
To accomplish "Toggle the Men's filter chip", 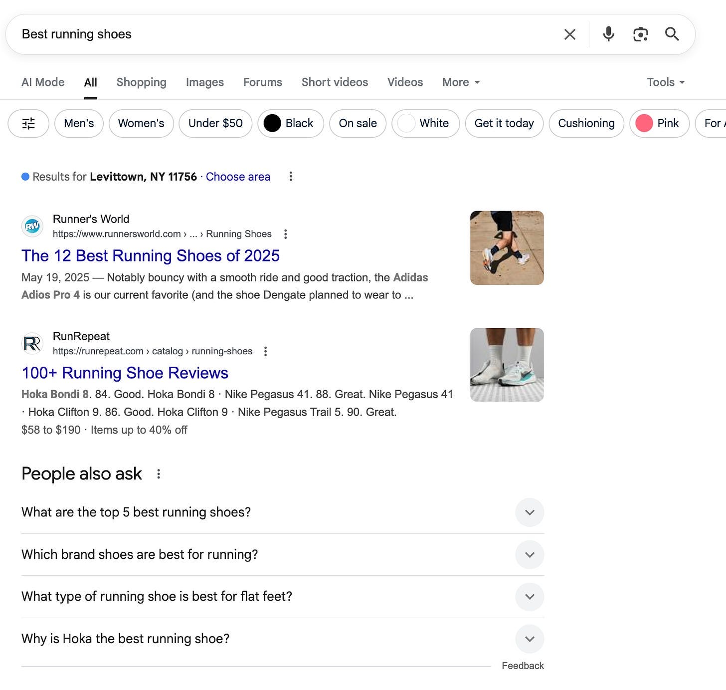I will (79, 123).
